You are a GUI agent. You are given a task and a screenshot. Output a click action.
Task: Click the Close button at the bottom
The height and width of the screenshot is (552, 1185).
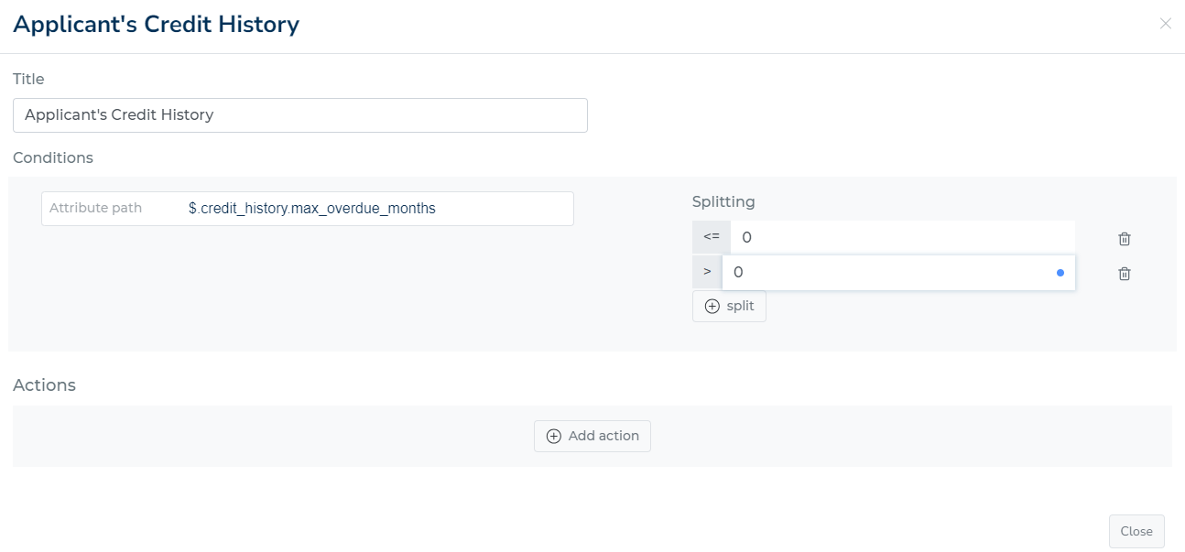(x=1136, y=532)
